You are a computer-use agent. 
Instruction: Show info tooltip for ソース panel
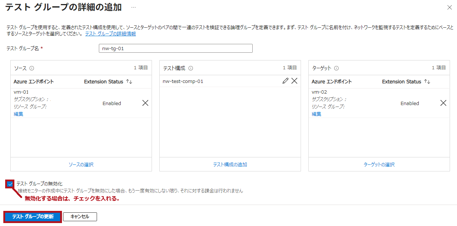pos(32,68)
